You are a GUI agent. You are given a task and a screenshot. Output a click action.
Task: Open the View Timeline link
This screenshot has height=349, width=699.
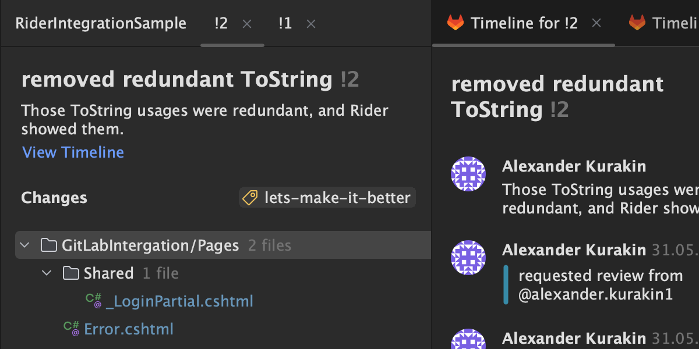tap(73, 152)
